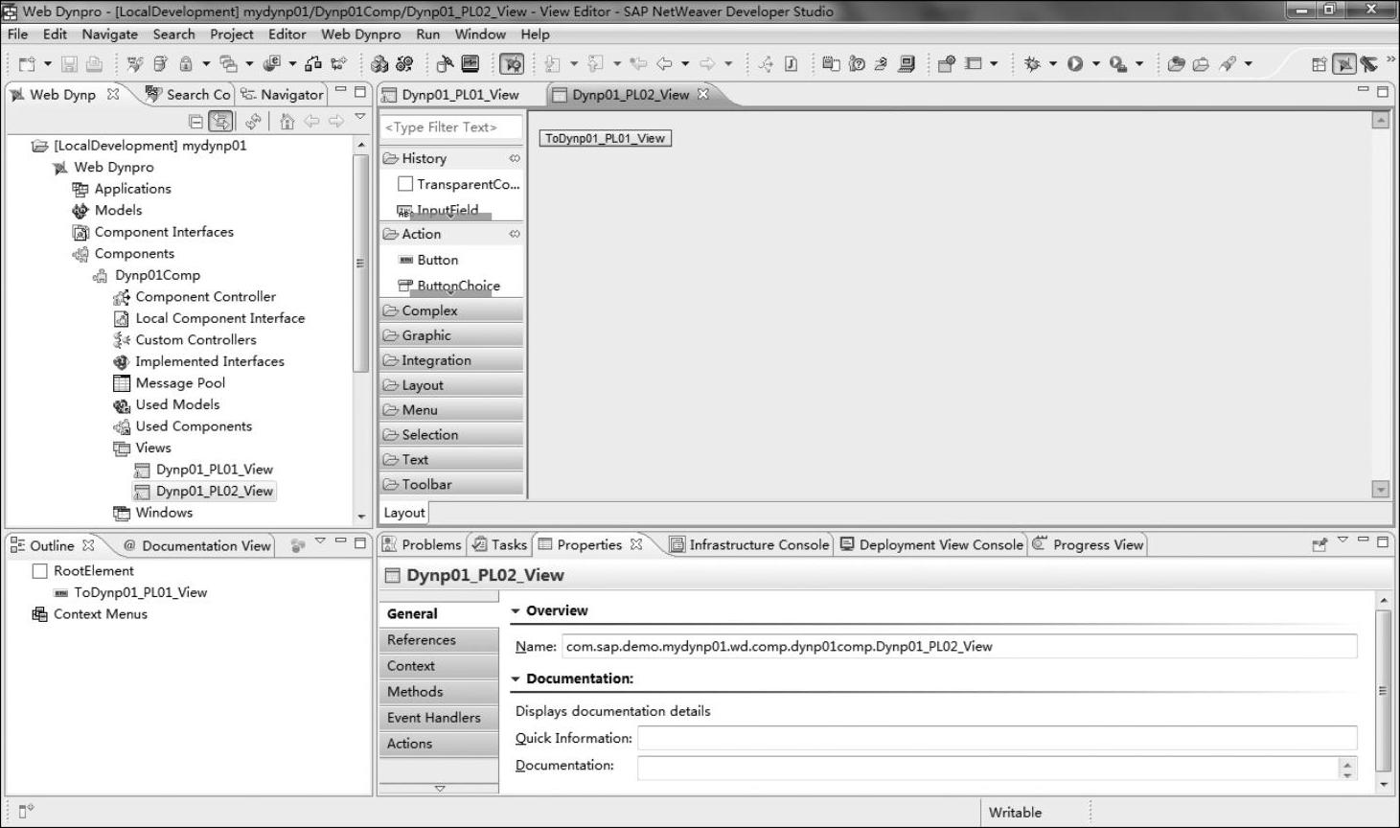Click the pin icon in Properties view toolbar
Image resolution: width=1400 pixels, height=828 pixels.
(x=1320, y=544)
